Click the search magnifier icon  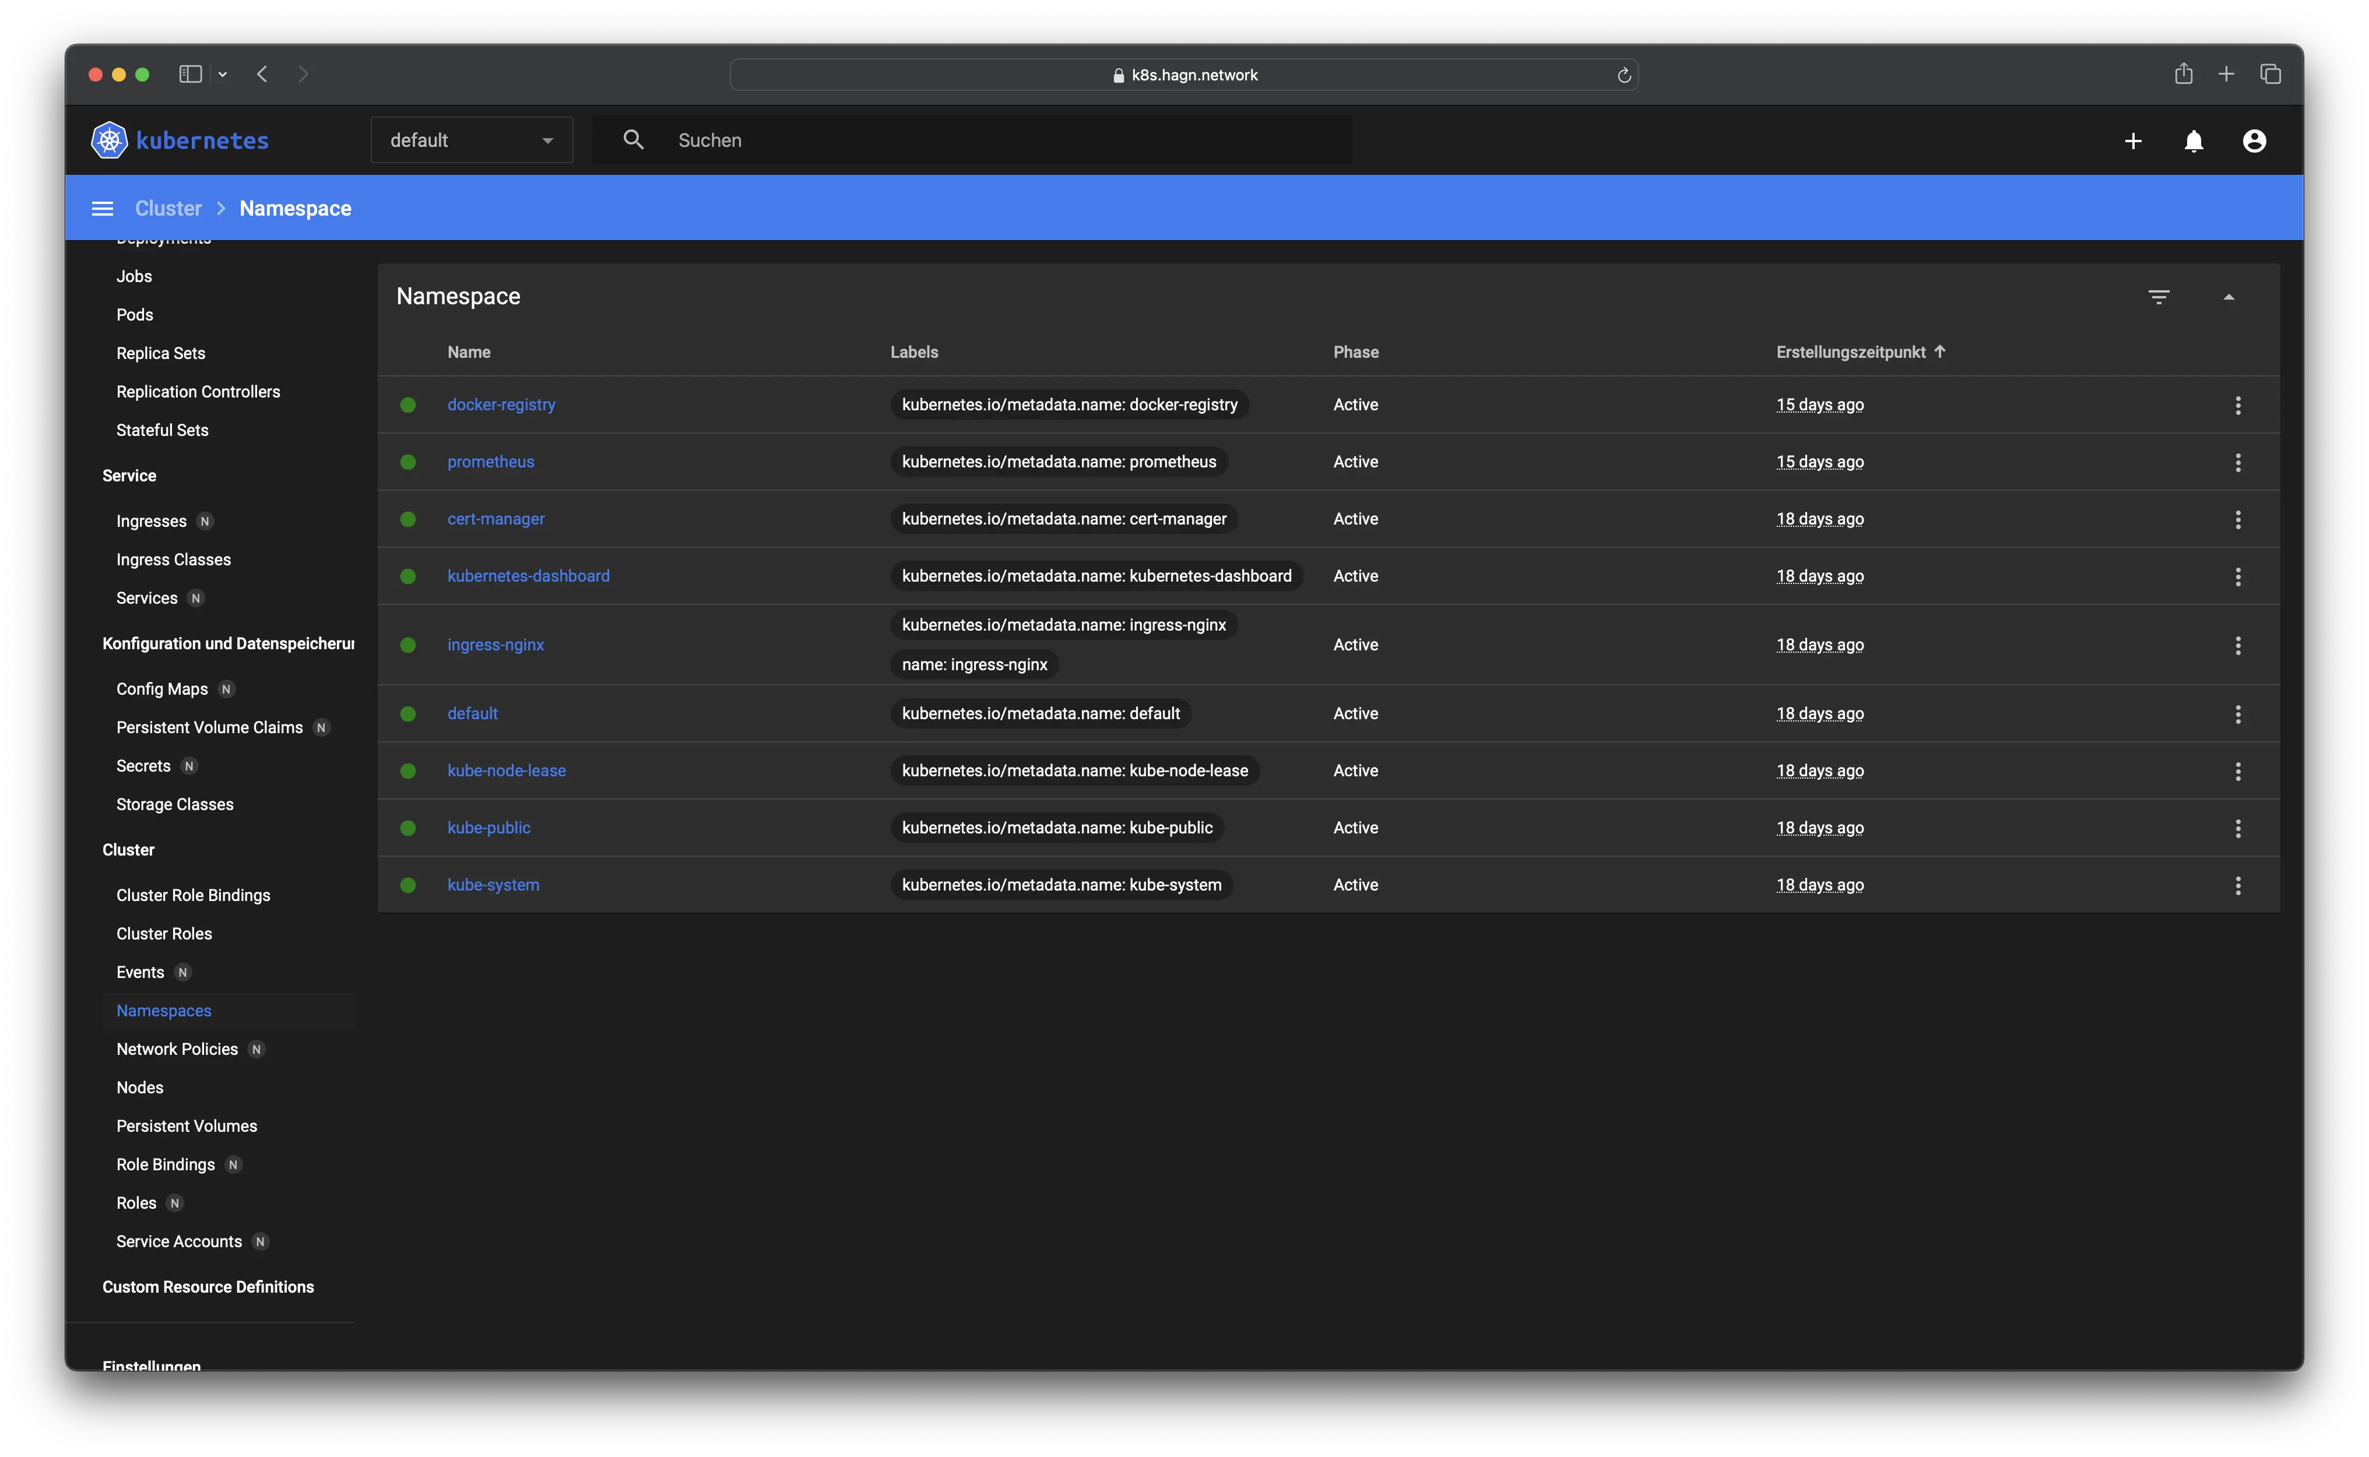point(633,140)
